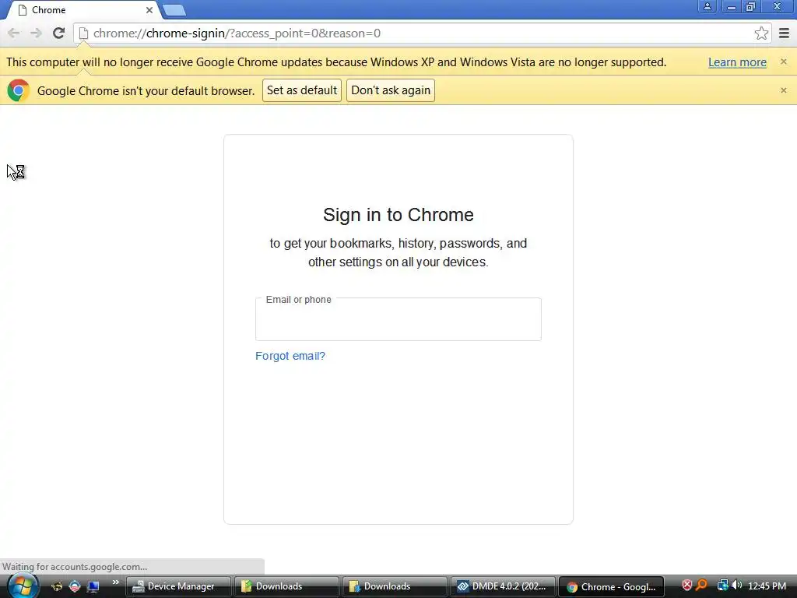
Task: Open a new tab with the new-tab button
Action: click(x=174, y=10)
